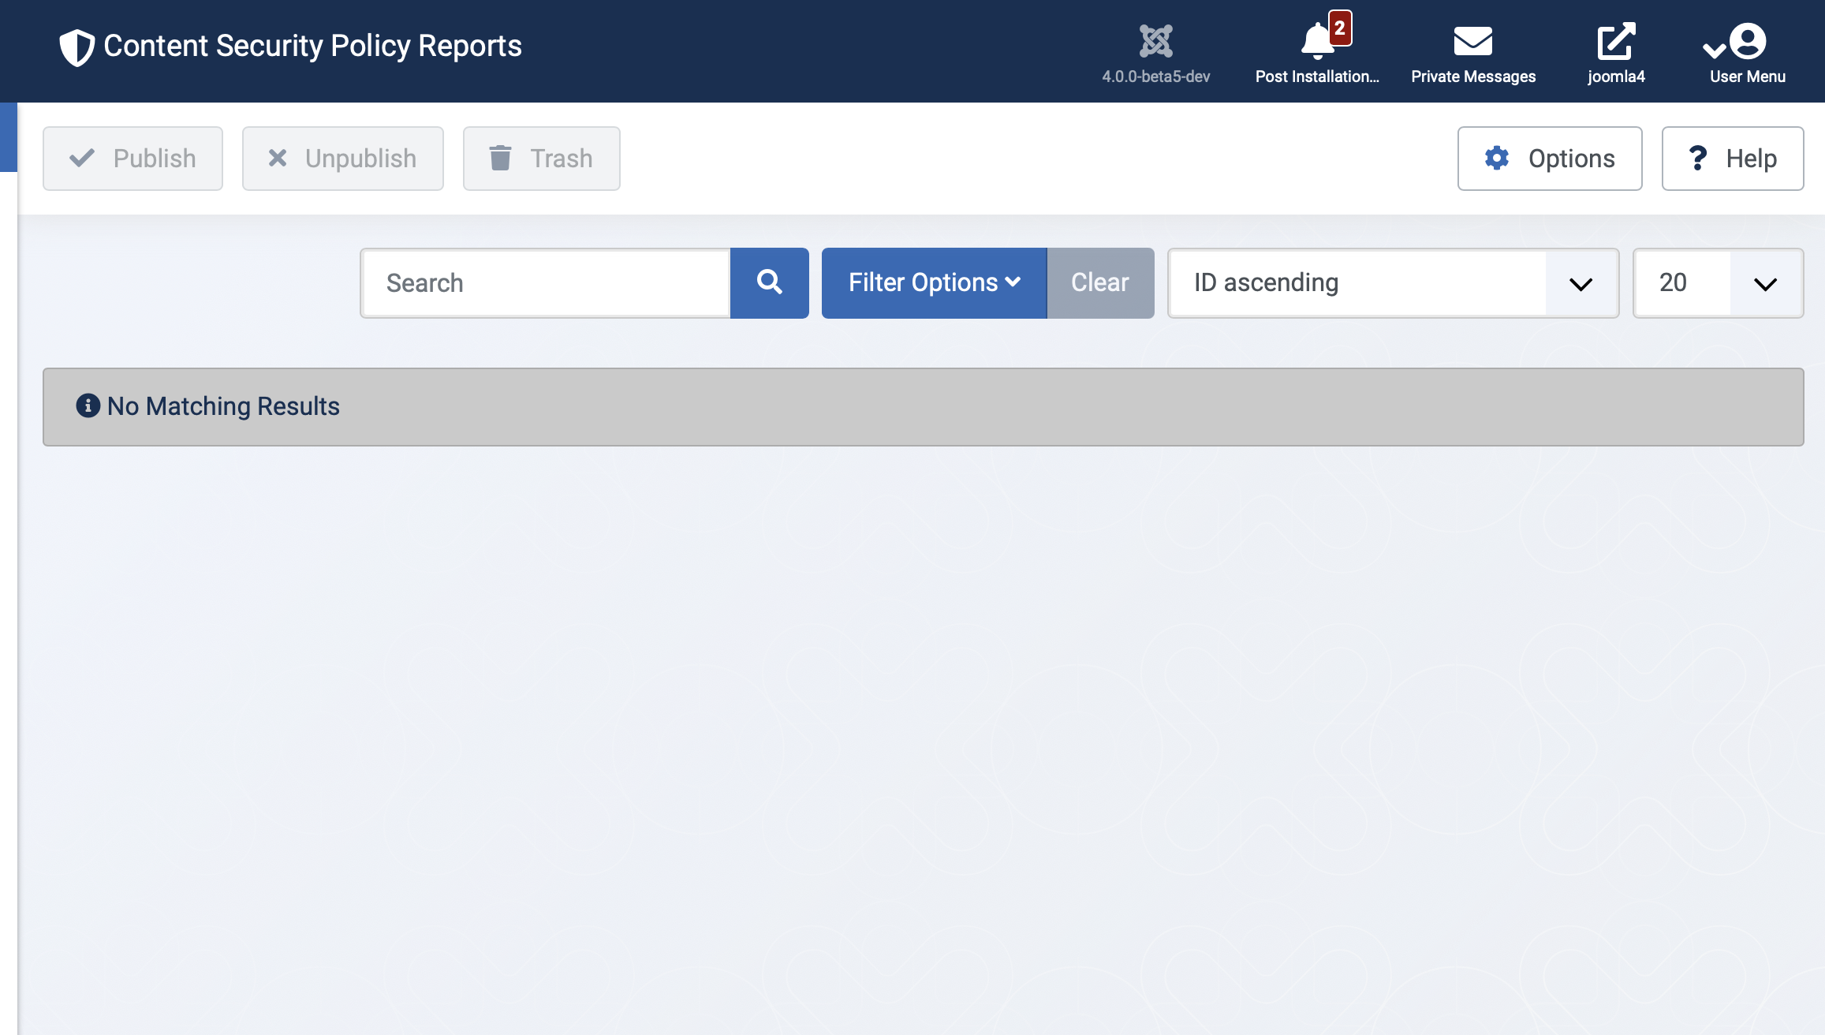Open the joomla4 site preview link

coord(1616,52)
